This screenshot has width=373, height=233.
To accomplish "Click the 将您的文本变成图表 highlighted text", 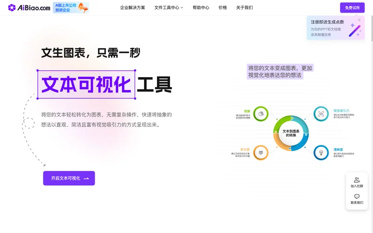I will click(280, 71).
